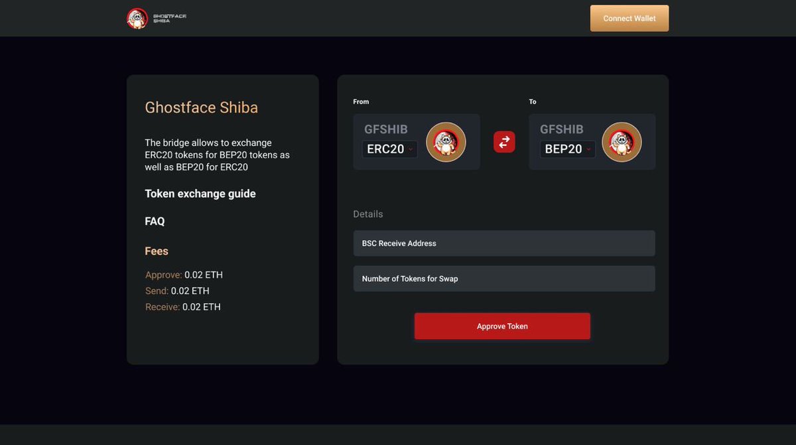Click the Connect Wallet button
The image size is (796, 445).
[x=630, y=19]
